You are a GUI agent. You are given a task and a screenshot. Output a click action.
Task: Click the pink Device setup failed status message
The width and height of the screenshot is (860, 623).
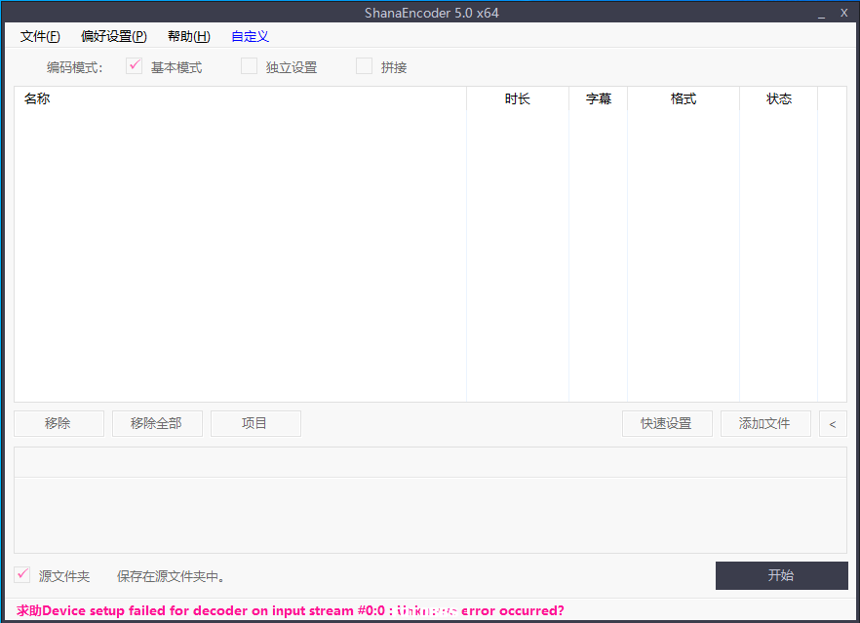coord(291,610)
